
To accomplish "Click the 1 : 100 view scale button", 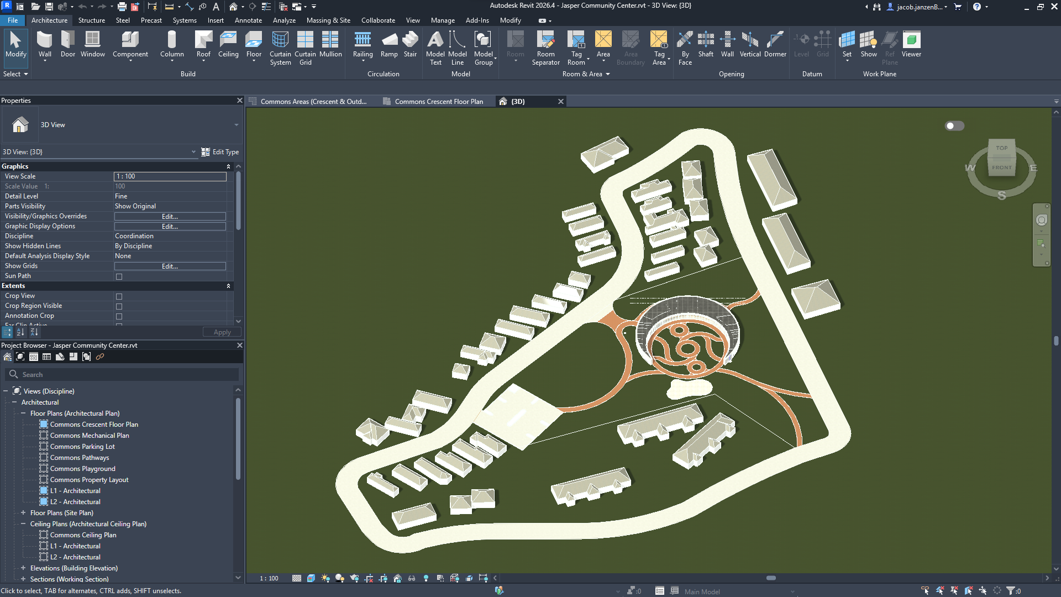I will coord(269,578).
